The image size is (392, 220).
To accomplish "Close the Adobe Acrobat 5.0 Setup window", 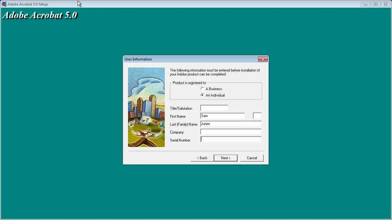I will pyautogui.click(x=386, y=4).
